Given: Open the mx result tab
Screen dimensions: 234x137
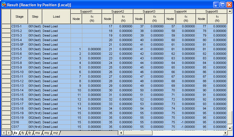Looking at the screenshot, I should point(37,133).
